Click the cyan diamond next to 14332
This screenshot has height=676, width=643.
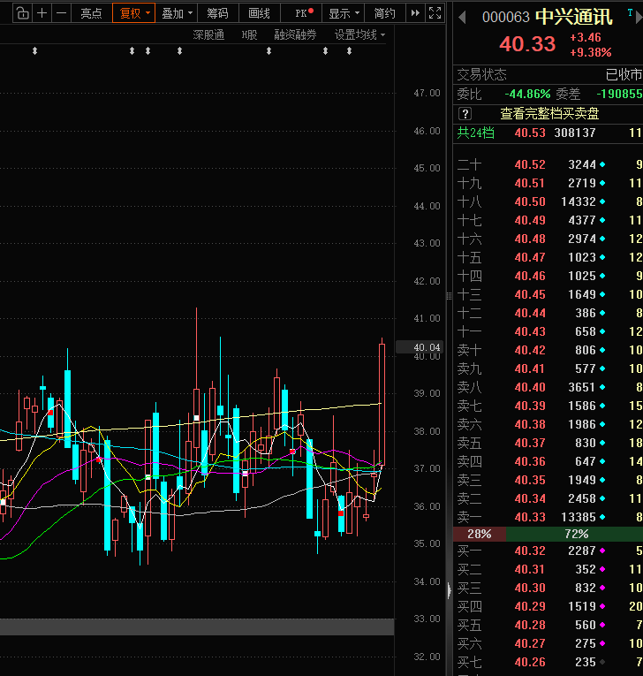[602, 201]
